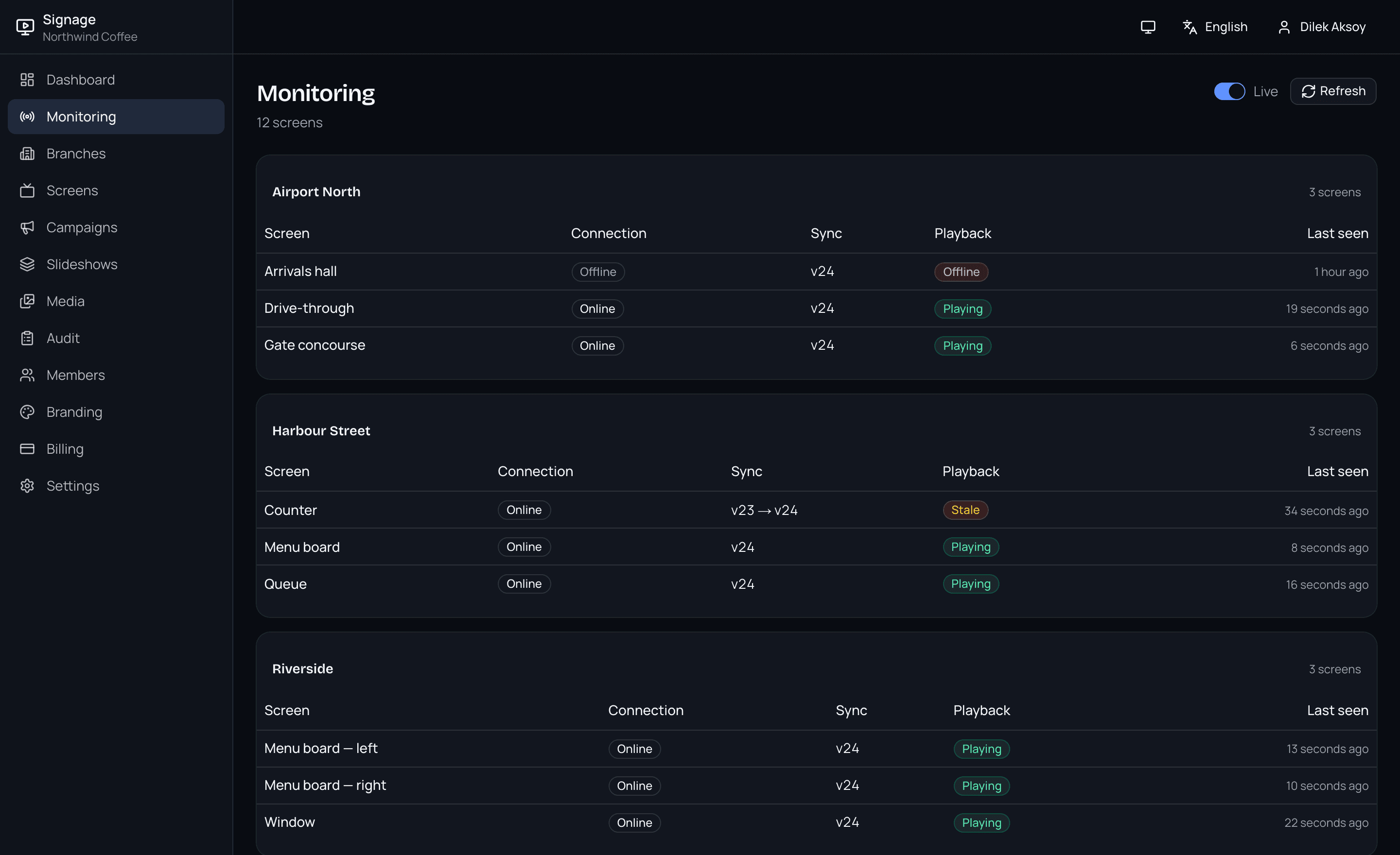1400x855 pixels.
Task: Click the Settings gear icon
Action: [x=27, y=485]
